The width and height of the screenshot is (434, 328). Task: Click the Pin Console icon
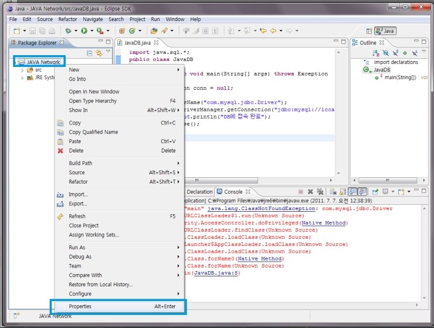375,191
